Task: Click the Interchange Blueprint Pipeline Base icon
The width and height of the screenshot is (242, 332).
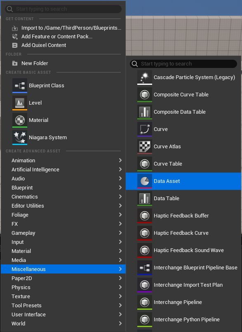Action: pos(145,268)
